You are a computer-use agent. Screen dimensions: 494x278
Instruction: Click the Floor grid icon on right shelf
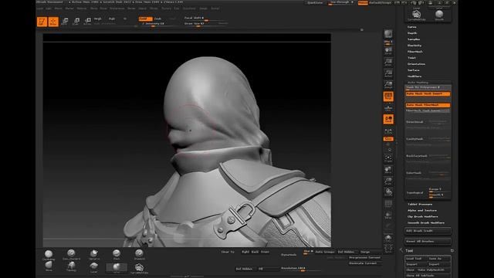point(388,108)
